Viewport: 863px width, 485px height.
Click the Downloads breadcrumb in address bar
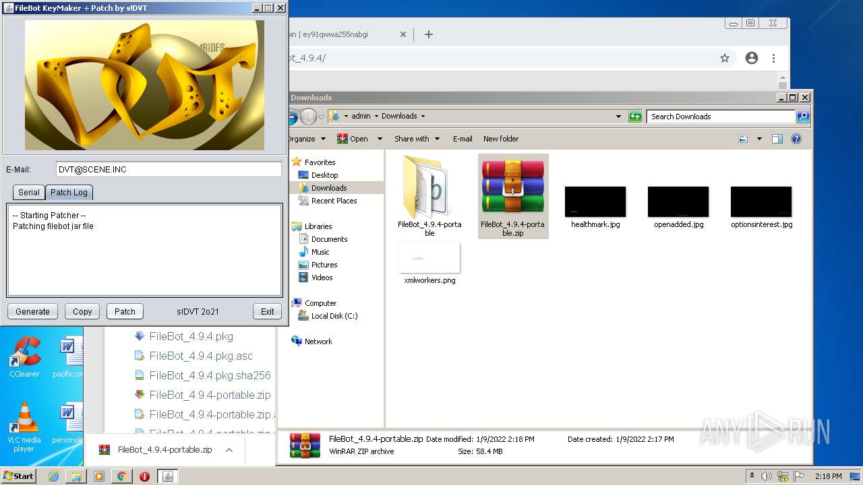pyautogui.click(x=399, y=116)
